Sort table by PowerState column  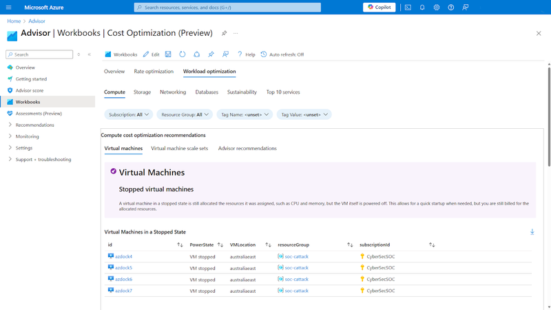(x=220, y=245)
